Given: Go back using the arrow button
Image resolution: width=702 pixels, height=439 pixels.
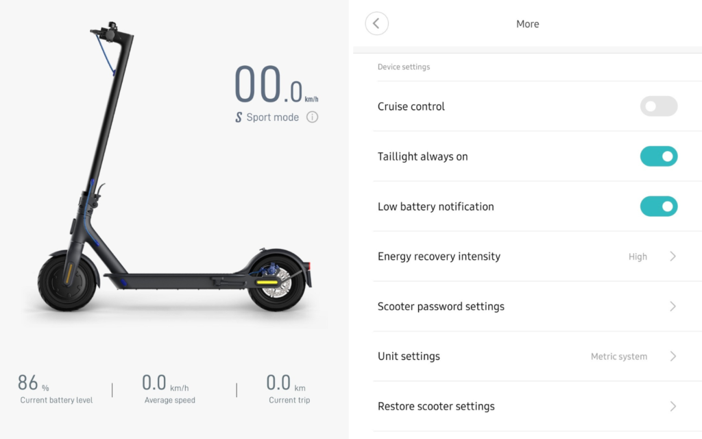Looking at the screenshot, I should (376, 24).
